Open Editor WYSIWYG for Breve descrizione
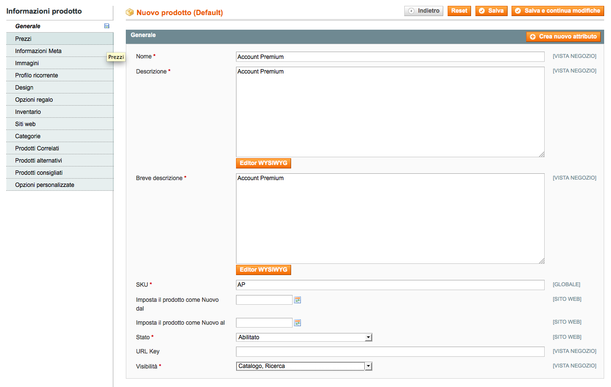Viewport: 611px width, 387px height. (263, 270)
